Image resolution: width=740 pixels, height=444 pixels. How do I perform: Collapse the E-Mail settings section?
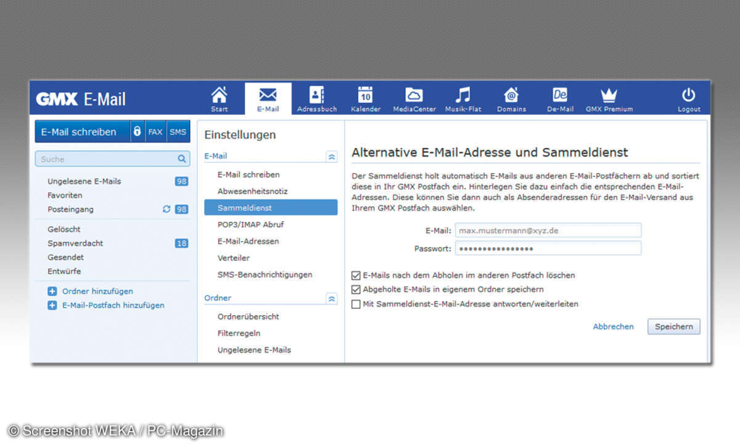click(332, 157)
